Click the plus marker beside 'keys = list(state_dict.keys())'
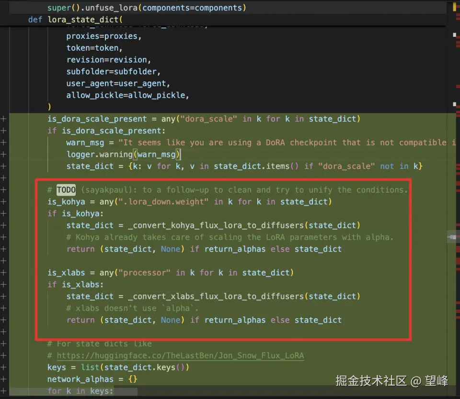Image resolution: width=460 pixels, height=399 pixels. (3, 367)
